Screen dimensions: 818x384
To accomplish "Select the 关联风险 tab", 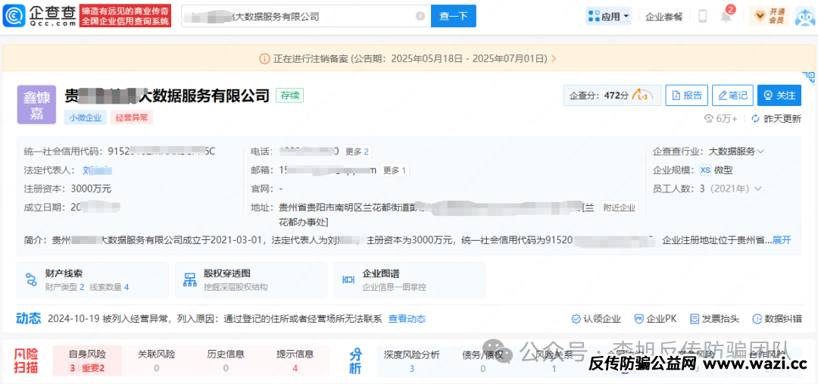I will click(157, 361).
